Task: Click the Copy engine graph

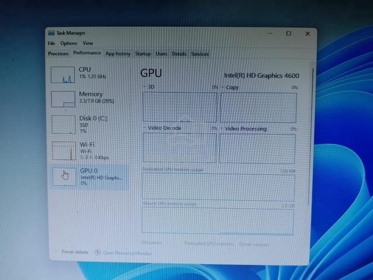Action: (x=258, y=108)
